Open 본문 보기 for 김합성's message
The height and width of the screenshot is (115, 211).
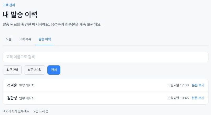point(198,98)
